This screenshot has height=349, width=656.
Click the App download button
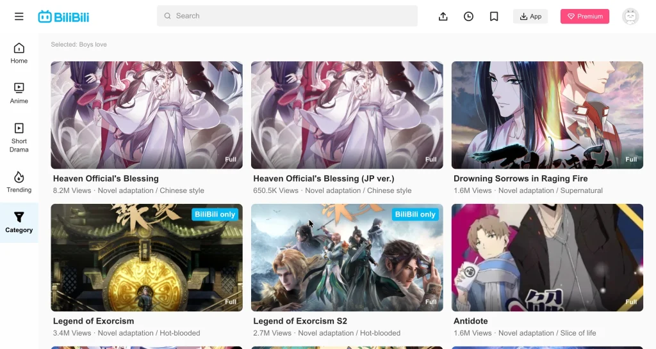pos(530,16)
